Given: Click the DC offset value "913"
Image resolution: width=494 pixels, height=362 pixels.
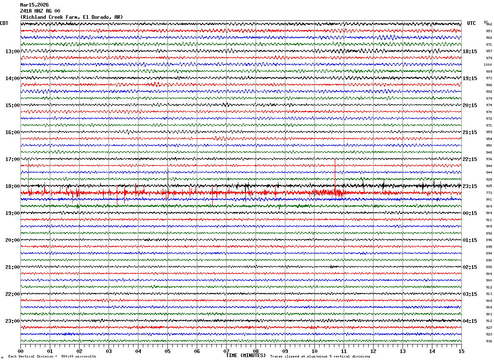Looking at the screenshot, I should pos(489,294).
